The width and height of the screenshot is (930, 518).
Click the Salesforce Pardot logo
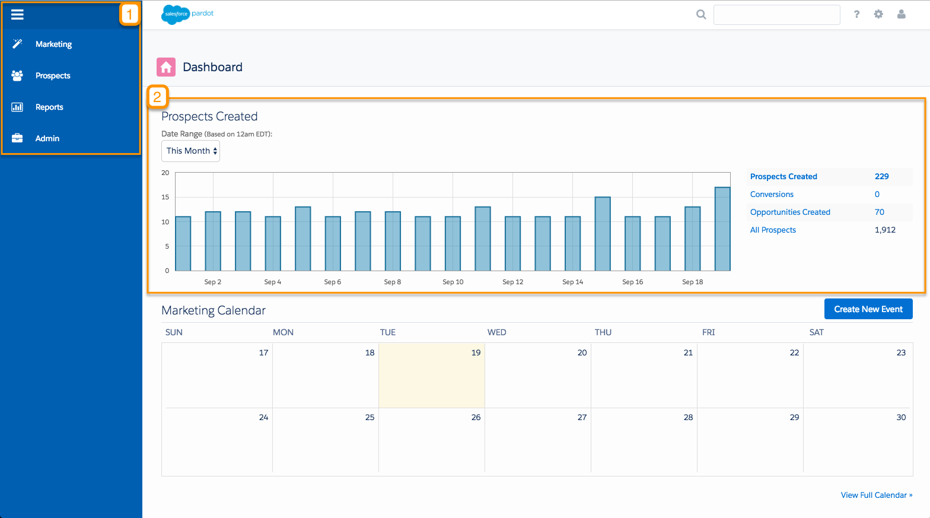click(187, 14)
